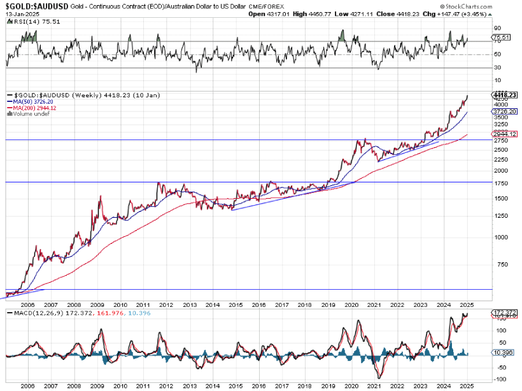Click the Volume undef legend icon
The image size is (522, 391).
point(10,113)
